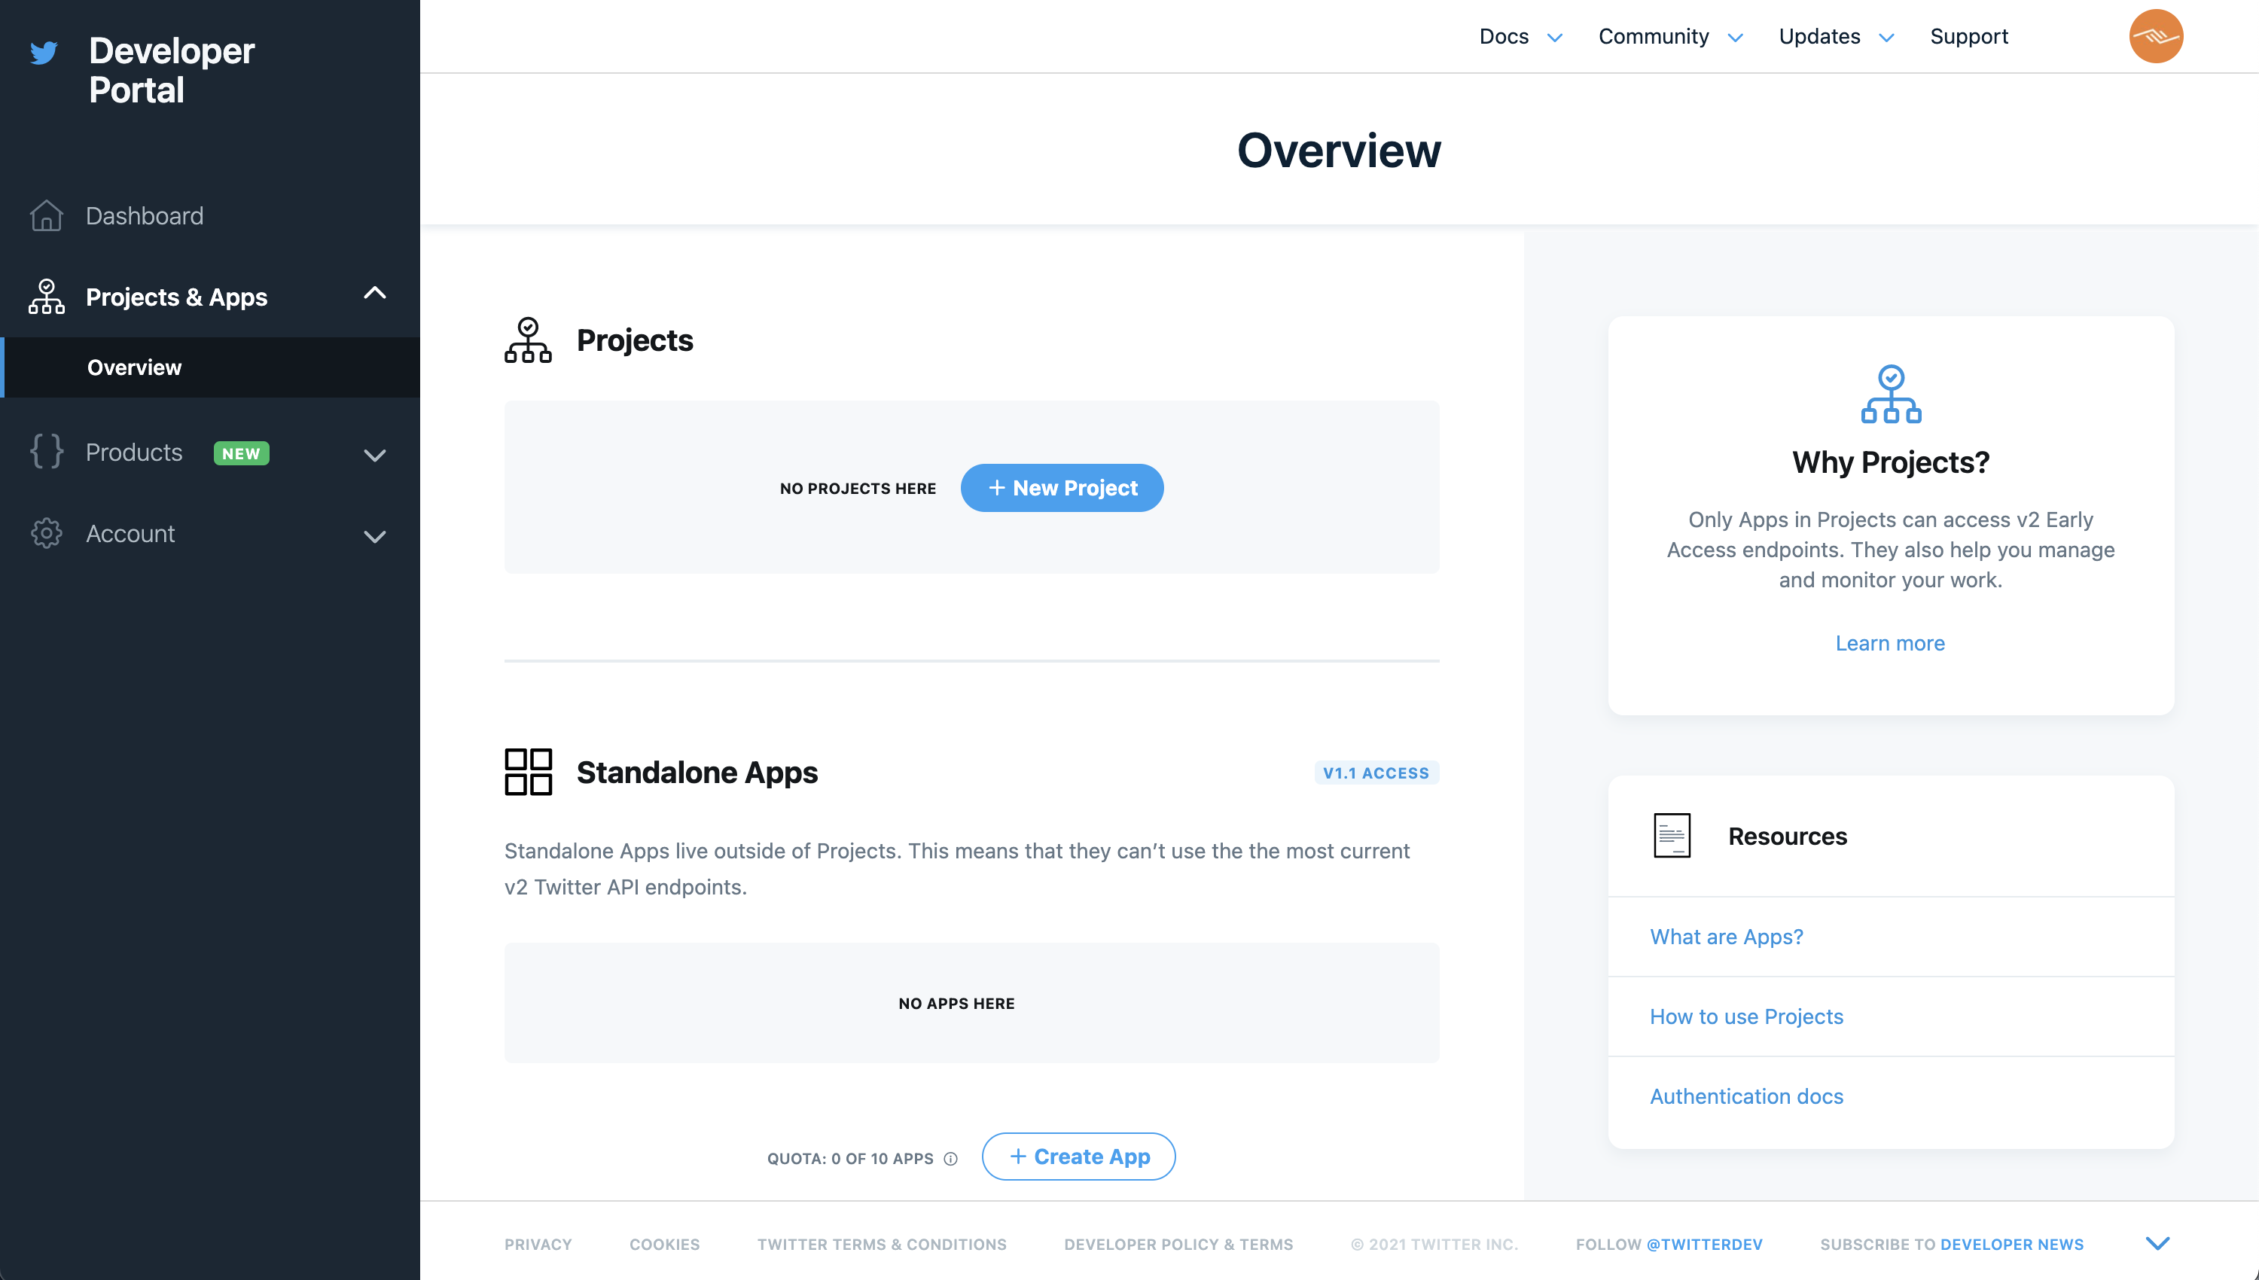Open the Authentication docs link
Screen dimensions: 2259x1280
1745,1096
